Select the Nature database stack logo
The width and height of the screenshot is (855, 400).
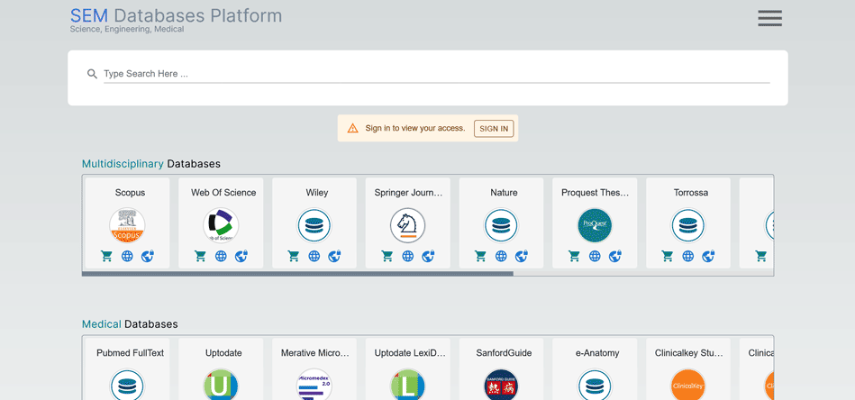501,225
